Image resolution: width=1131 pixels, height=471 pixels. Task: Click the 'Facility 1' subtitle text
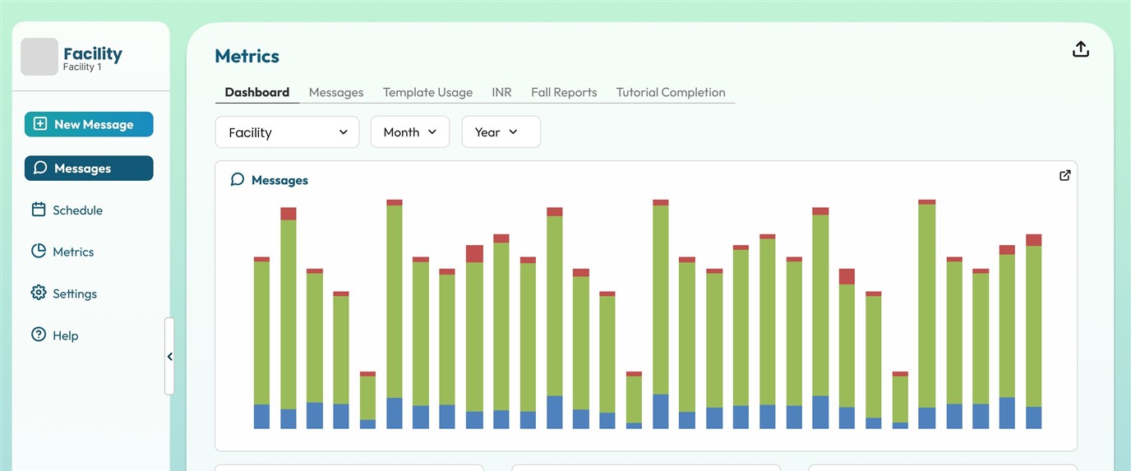click(x=82, y=67)
